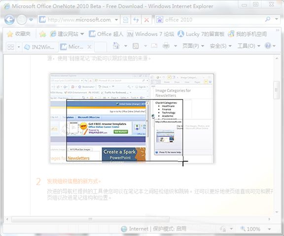Click the Print icon

pos(166,46)
